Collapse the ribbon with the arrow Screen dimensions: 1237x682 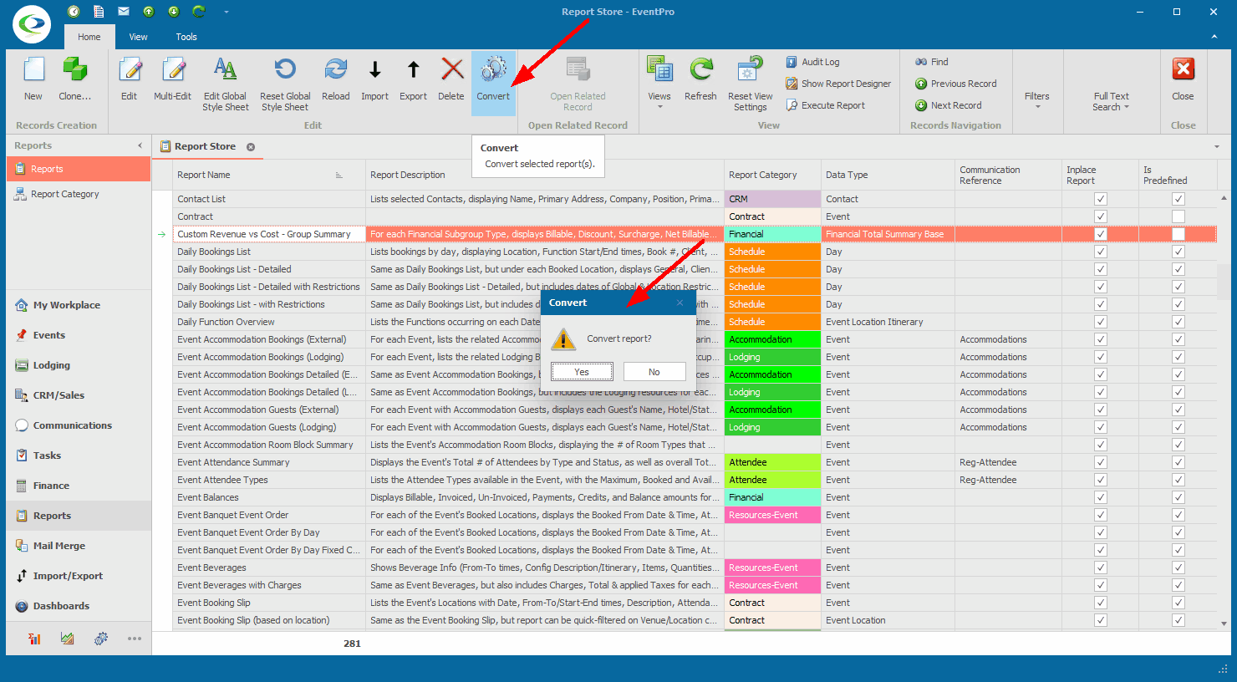point(1214,37)
